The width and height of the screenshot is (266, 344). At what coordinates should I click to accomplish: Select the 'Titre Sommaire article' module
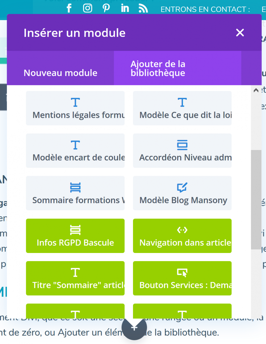click(x=75, y=278)
